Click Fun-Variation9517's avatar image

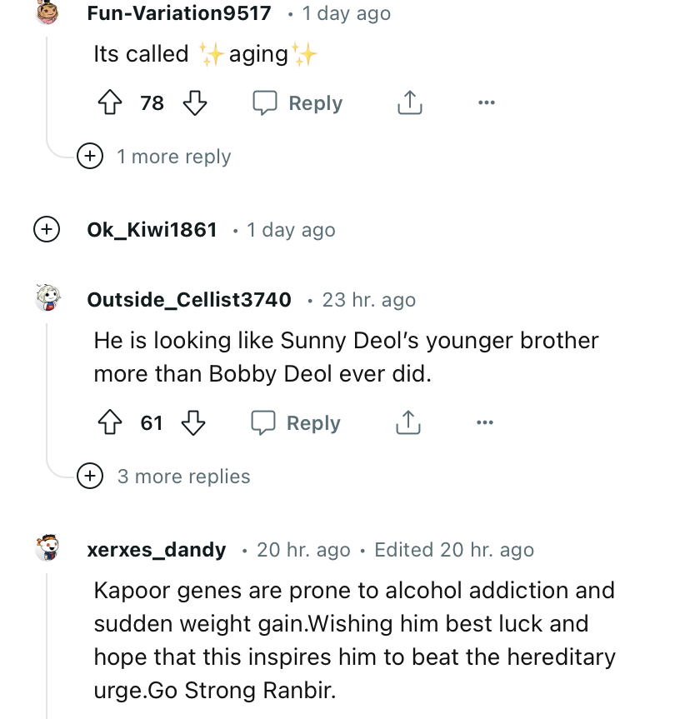[47, 12]
